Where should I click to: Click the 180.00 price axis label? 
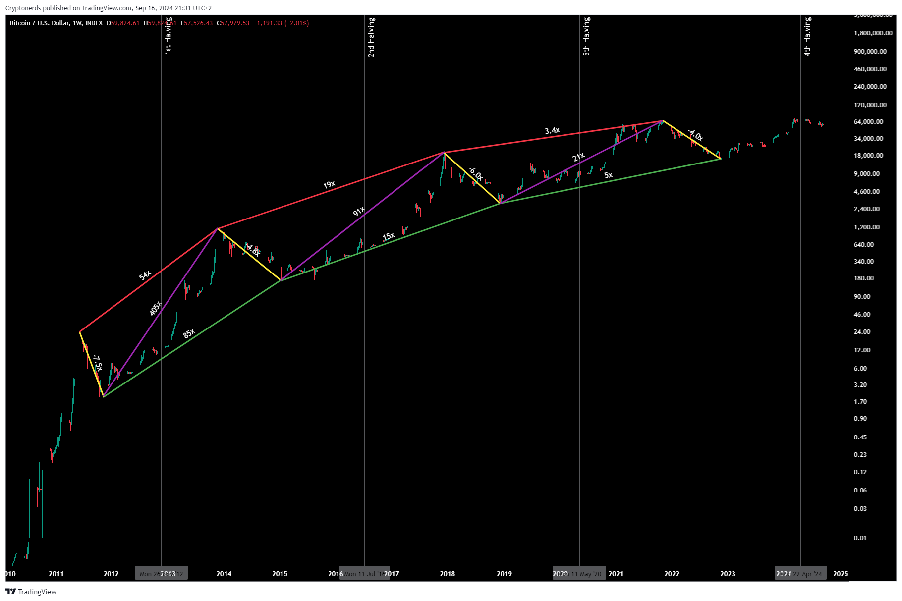(864, 278)
